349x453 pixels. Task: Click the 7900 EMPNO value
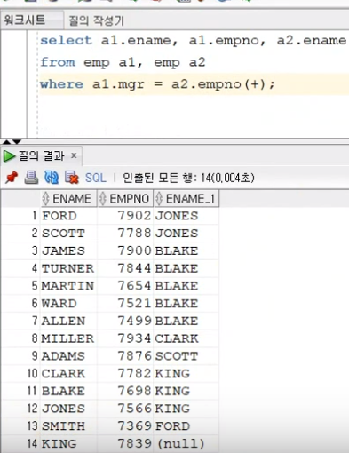pyautogui.click(x=134, y=251)
